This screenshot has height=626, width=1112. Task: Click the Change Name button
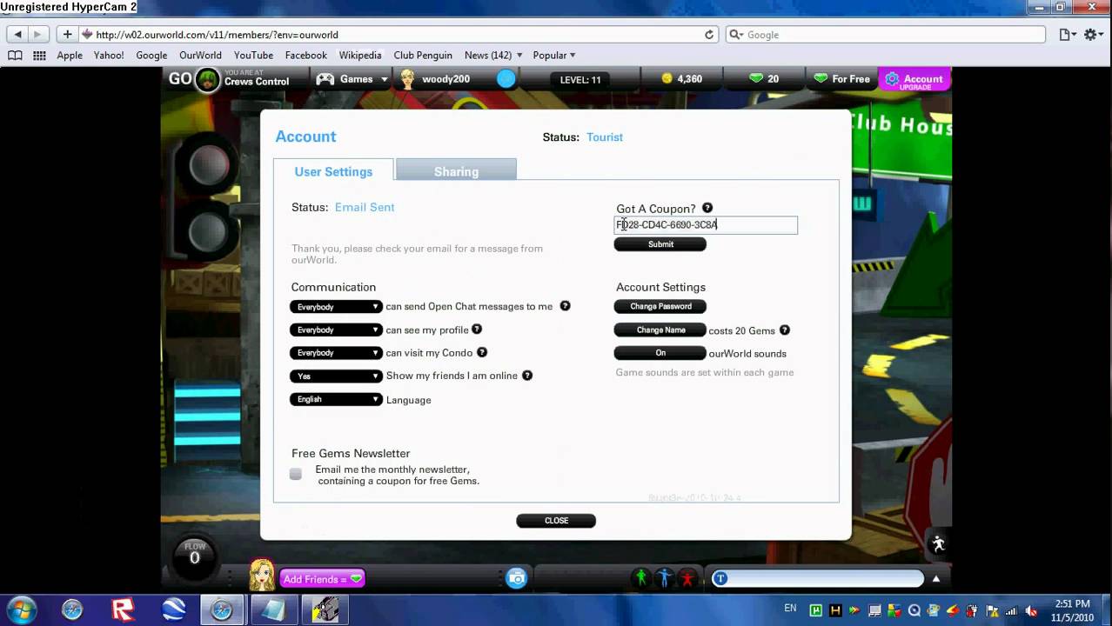(660, 330)
